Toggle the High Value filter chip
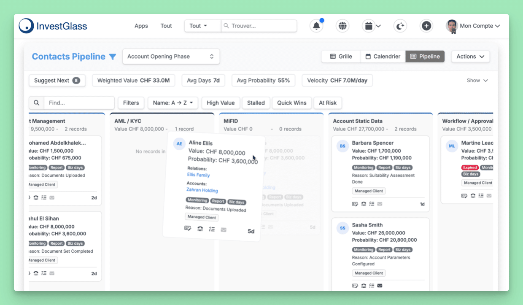The image size is (523, 305). [221, 103]
